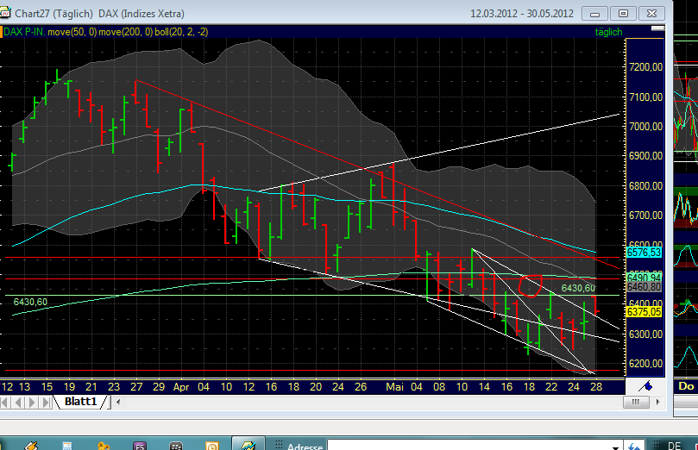Viewport: 698px width, 450px height.
Task: Click the 'Do' label in the right-hand window
Action: pyautogui.click(x=686, y=386)
